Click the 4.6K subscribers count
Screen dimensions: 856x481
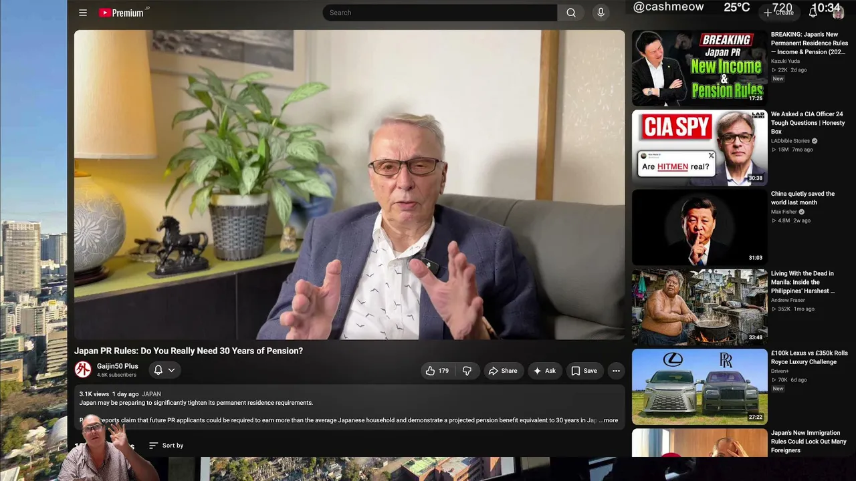(x=116, y=375)
